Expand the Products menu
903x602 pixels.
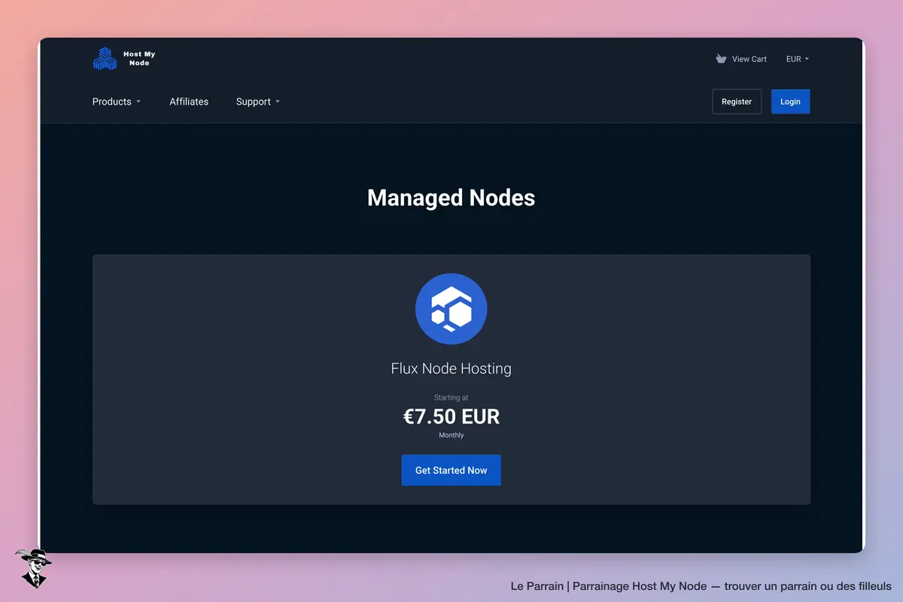tap(117, 102)
